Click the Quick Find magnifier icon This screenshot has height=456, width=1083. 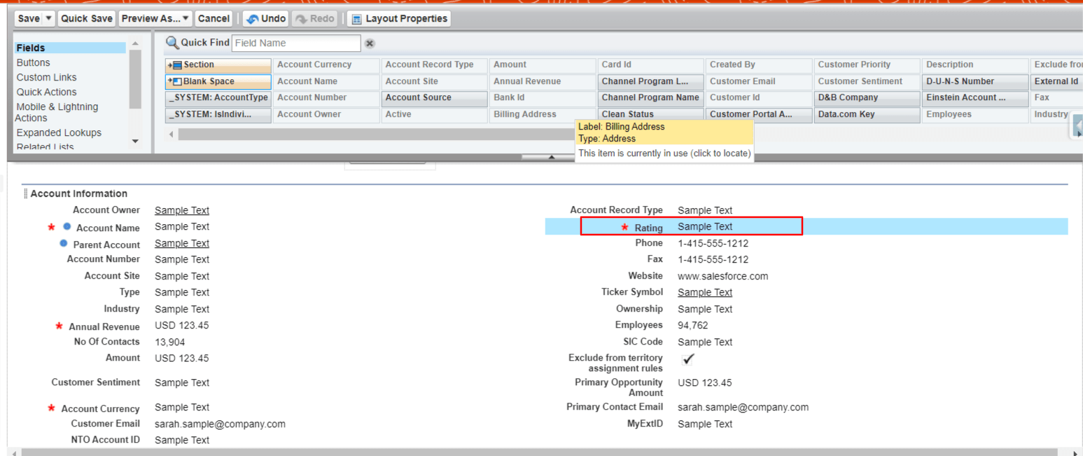172,43
